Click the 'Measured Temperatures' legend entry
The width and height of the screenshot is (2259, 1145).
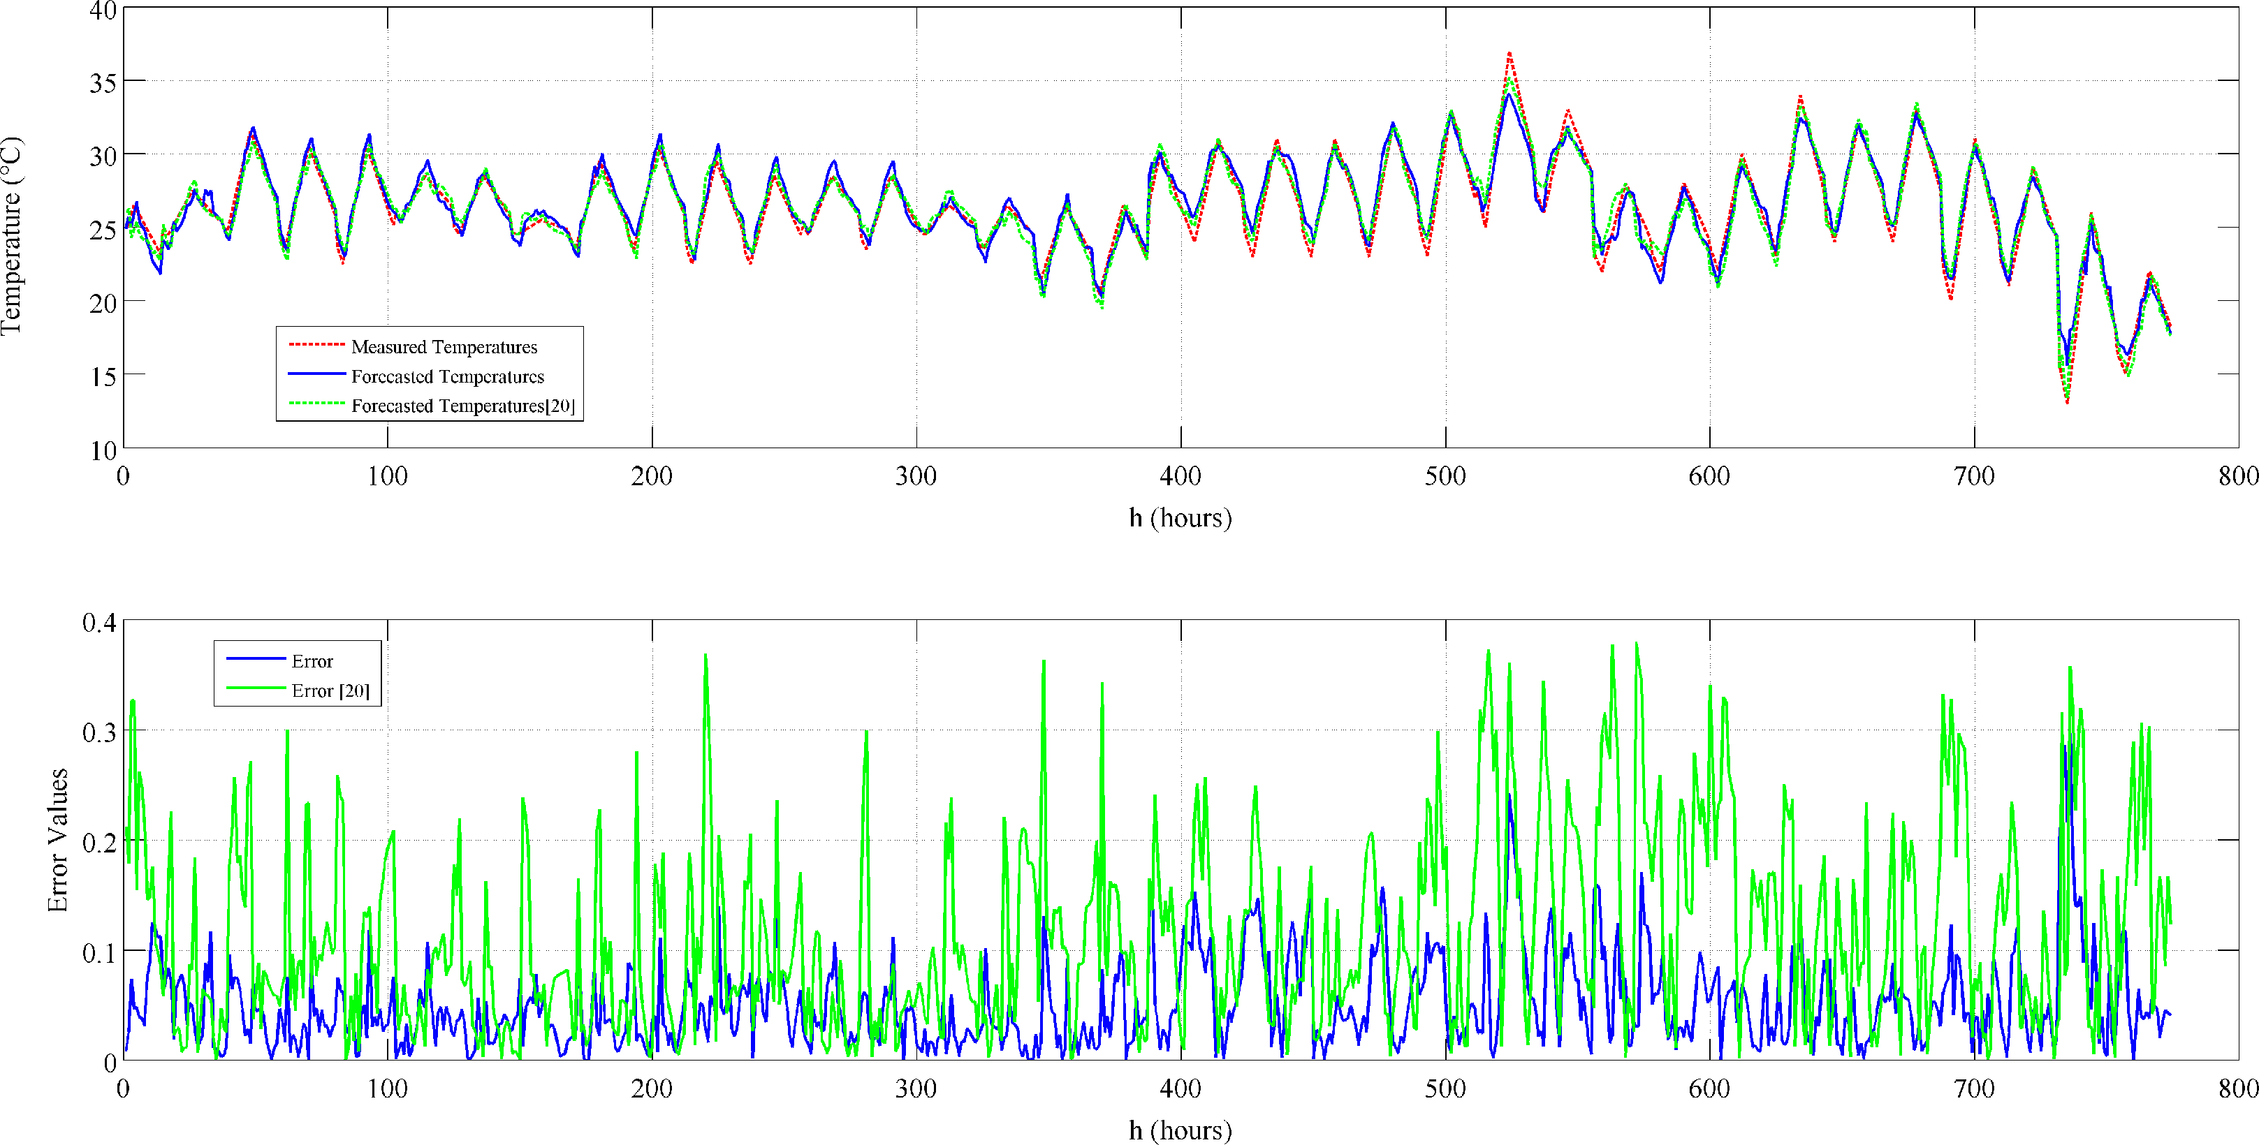click(444, 346)
